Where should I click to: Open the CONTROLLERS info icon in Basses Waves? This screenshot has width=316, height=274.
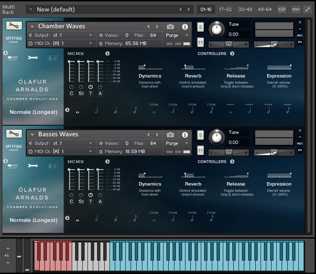232,162
